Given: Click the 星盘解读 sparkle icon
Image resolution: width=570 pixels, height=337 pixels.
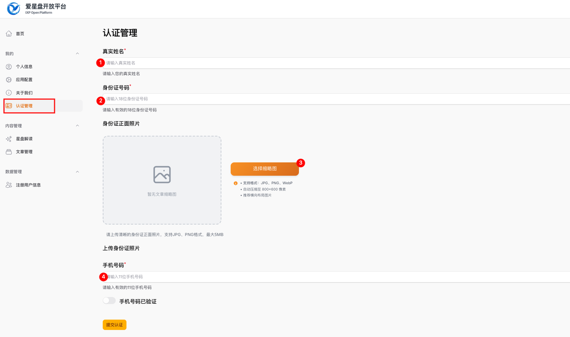Looking at the screenshot, I should coord(9,139).
